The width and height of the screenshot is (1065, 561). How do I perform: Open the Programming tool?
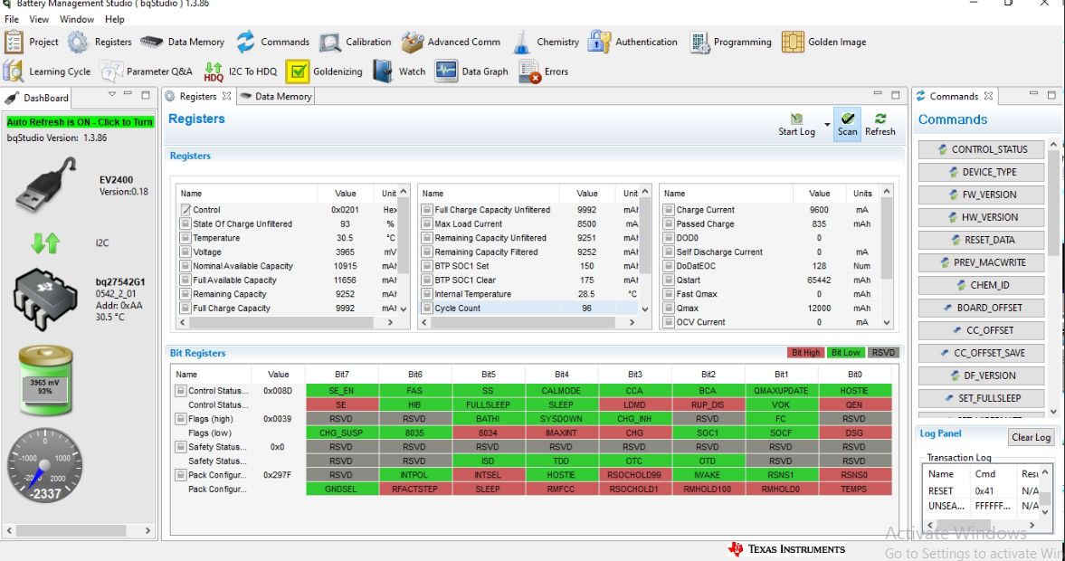(x=699, y=43)
